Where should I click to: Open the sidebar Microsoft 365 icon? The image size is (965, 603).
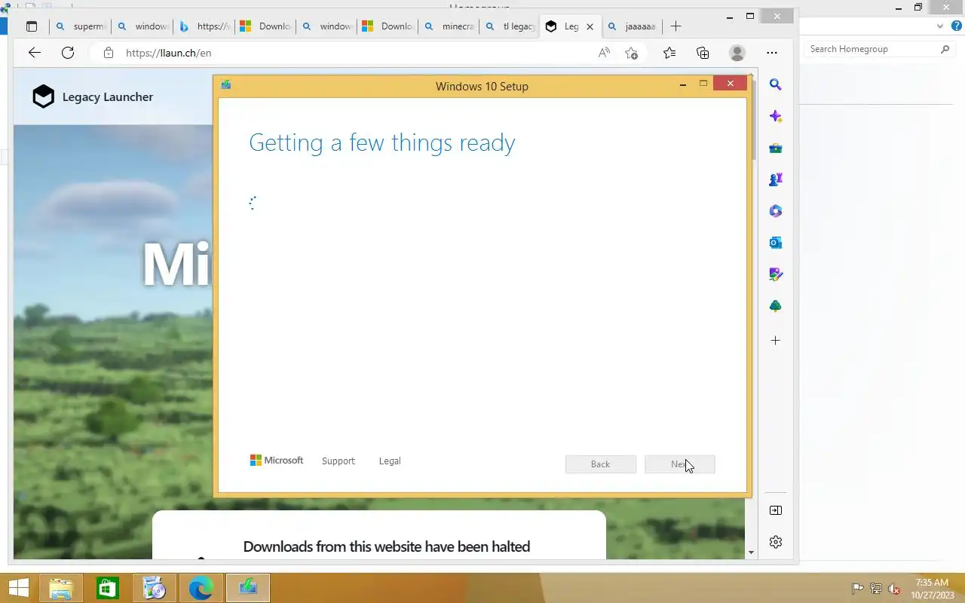click(775, 211)
